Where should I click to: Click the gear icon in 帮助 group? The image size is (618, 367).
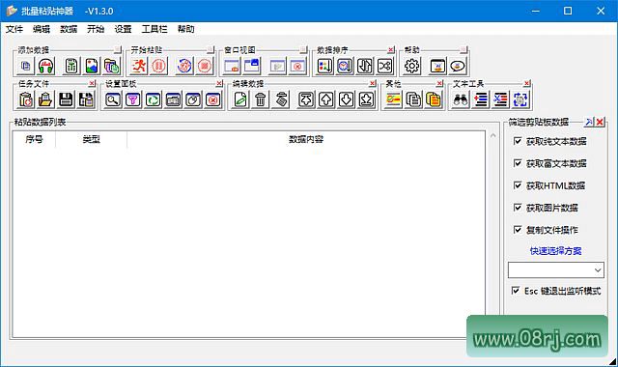412,66
